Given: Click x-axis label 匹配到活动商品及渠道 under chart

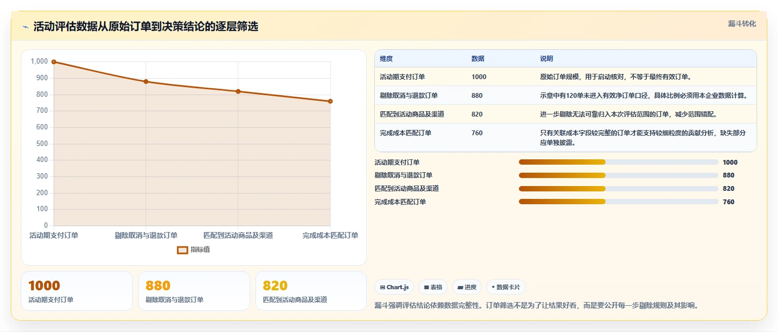Looking at the screenshot, I should [238, 235].
